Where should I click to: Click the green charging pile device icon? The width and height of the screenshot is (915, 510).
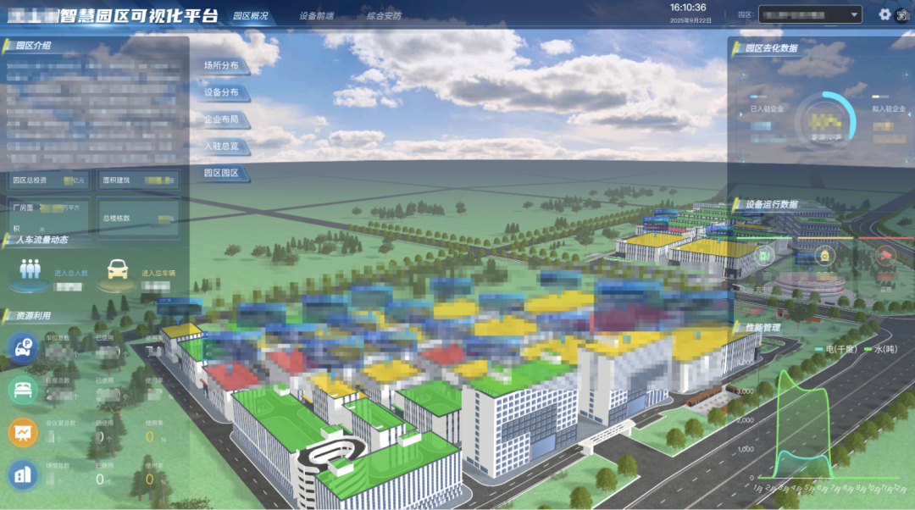tap(764, 256)
